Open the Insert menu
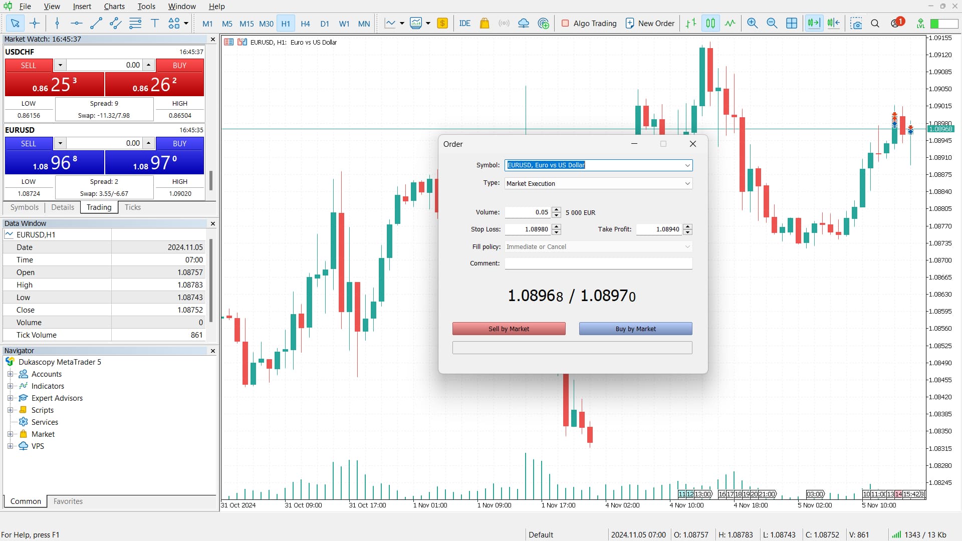 [x=82, y=7]
